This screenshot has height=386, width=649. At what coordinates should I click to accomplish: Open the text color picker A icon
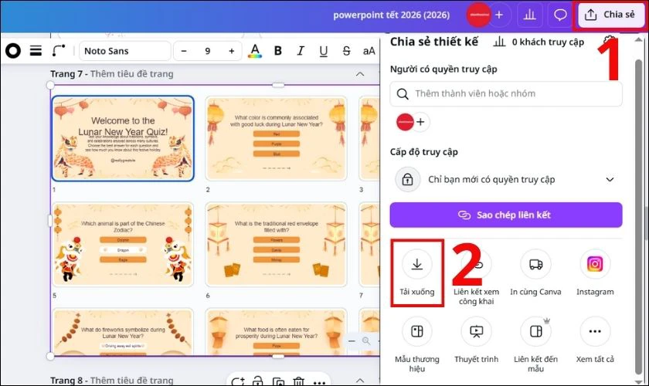point(255,51)
